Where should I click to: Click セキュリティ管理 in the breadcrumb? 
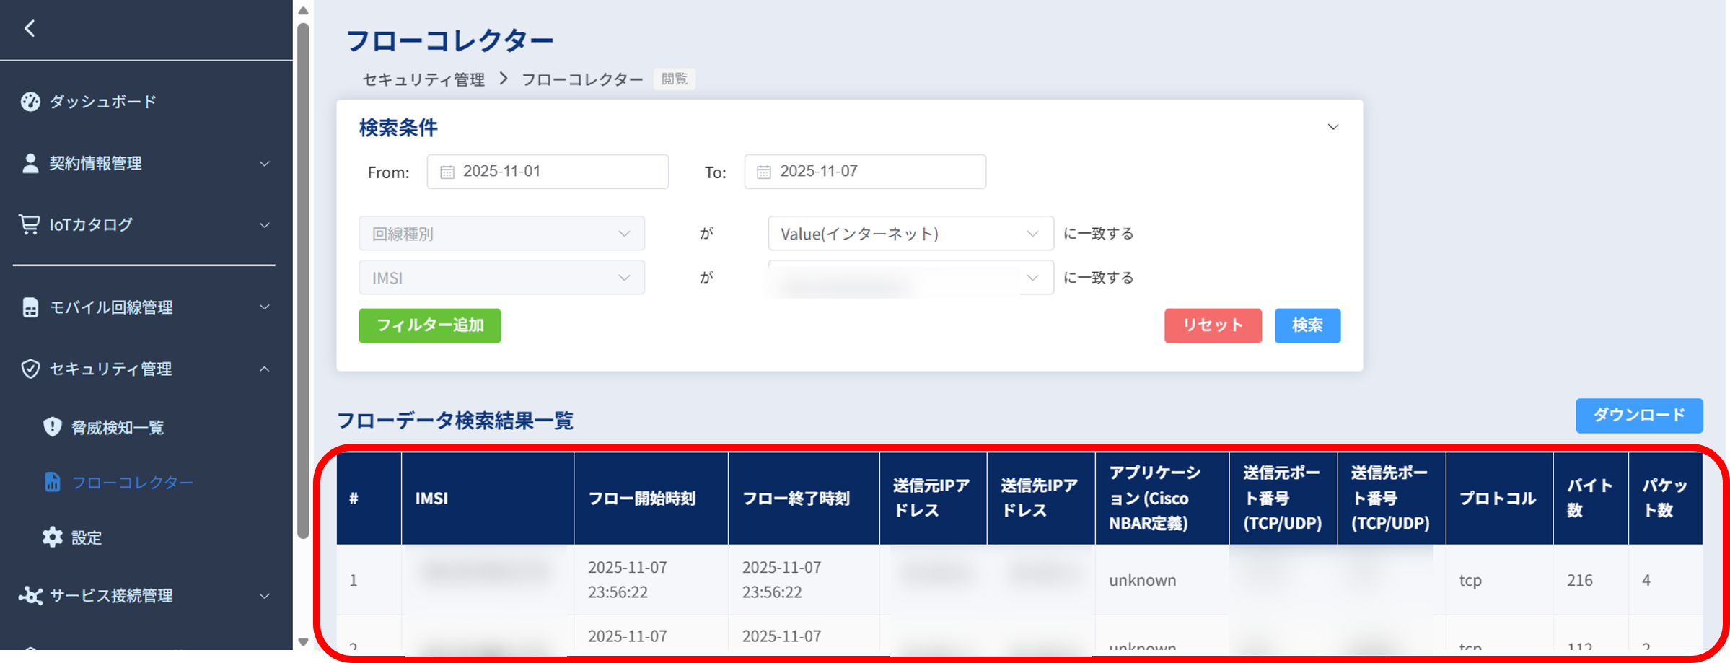(x=423, y=79)
